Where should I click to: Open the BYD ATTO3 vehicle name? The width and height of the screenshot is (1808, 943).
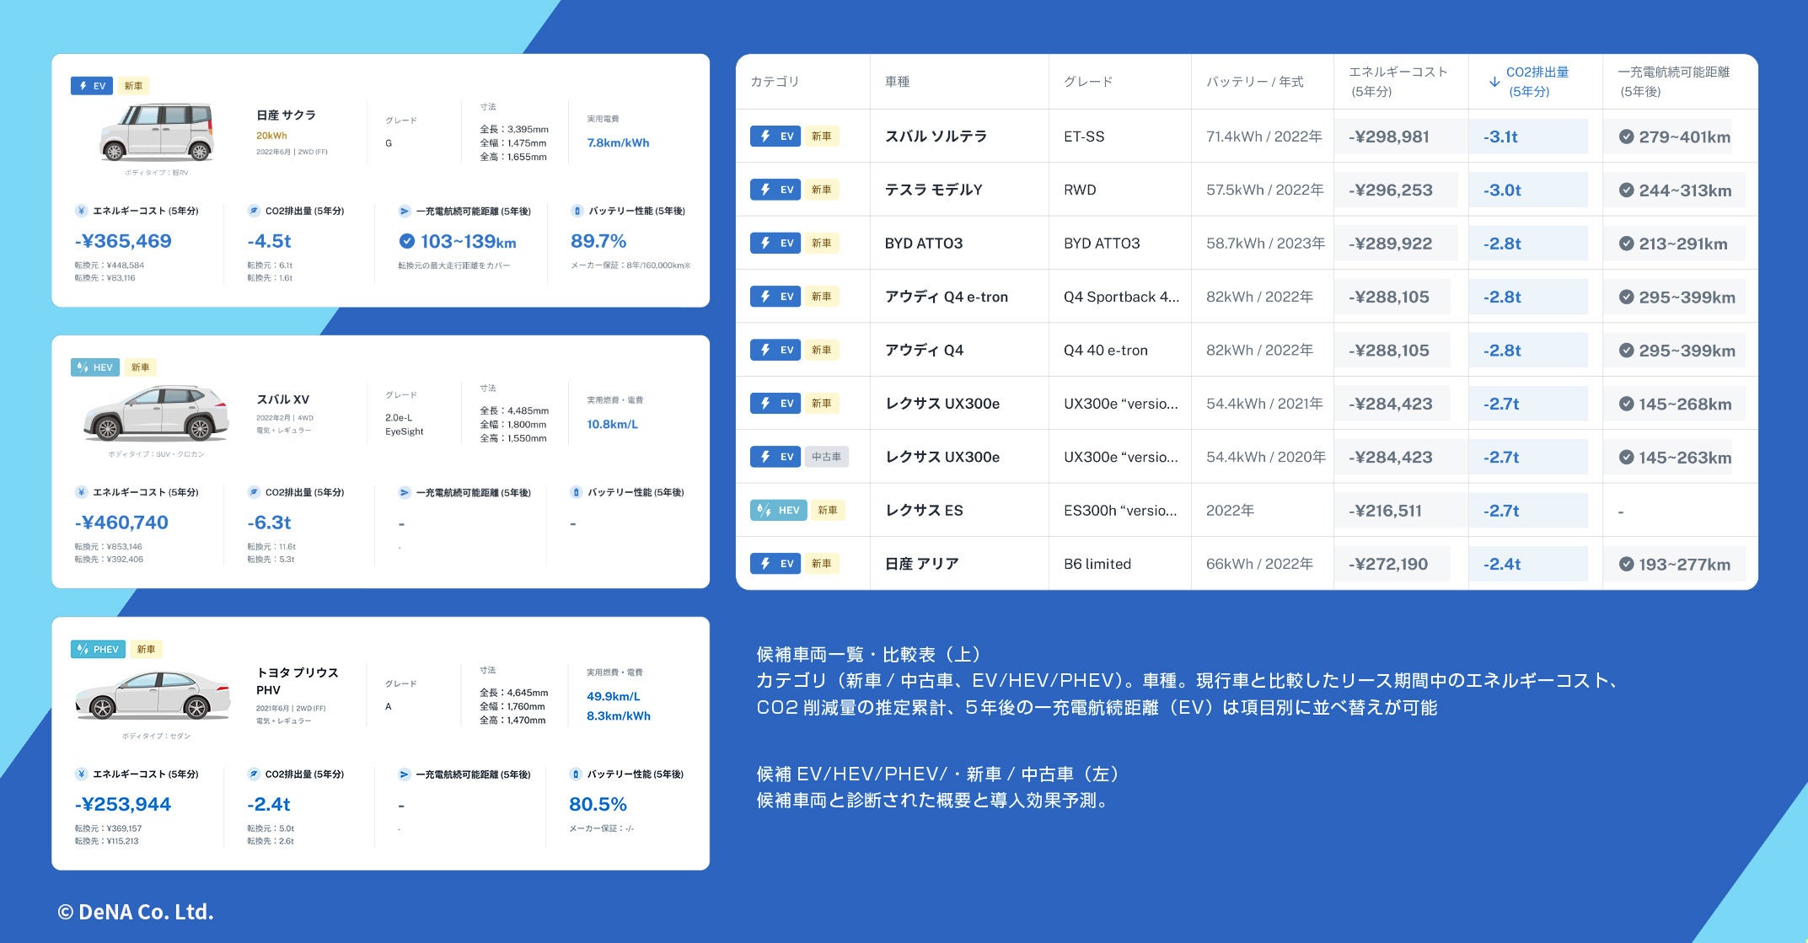(x=923, y=244)
